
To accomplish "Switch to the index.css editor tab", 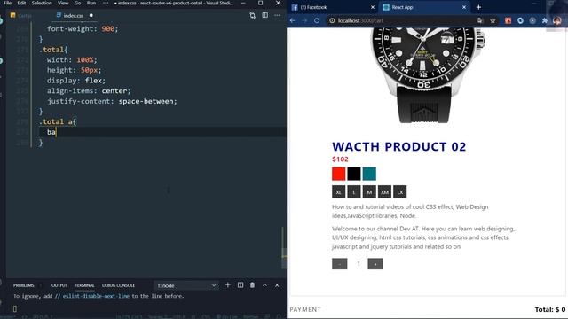I will (74, 16).
